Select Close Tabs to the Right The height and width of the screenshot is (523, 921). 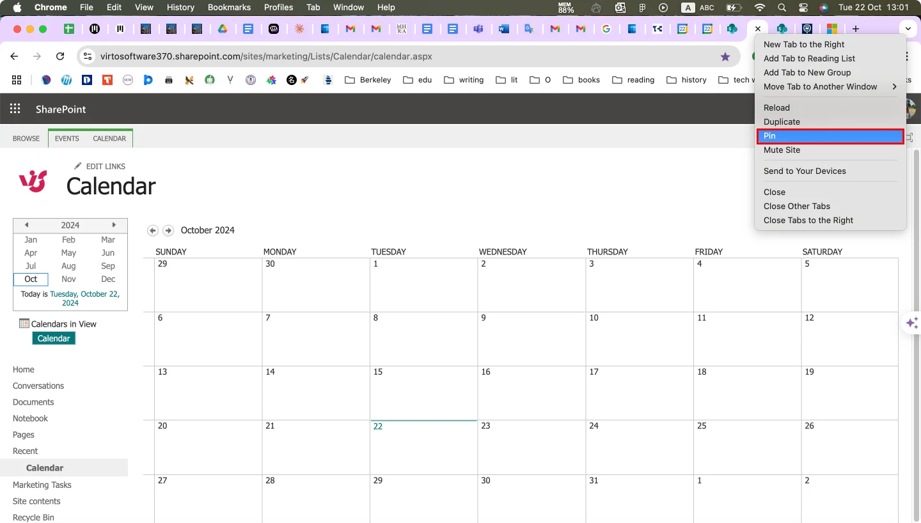pos(830,221)
